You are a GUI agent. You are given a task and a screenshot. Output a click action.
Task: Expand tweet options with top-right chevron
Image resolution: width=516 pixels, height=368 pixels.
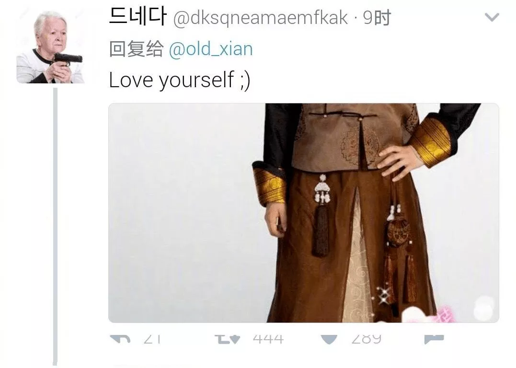pyautogui.click(x=492, y=17)
